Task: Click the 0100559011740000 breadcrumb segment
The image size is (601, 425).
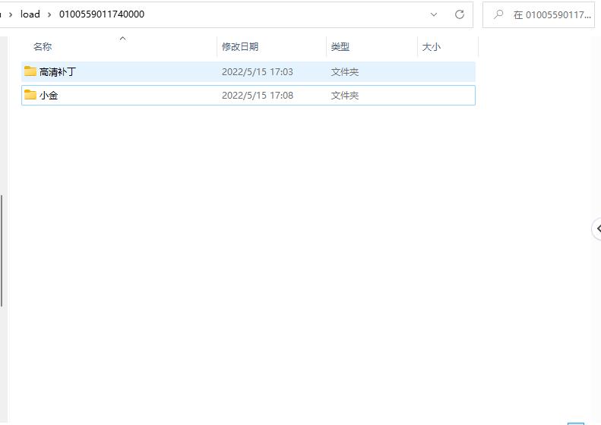Action: pyautogui.click(x=102, y=14)
